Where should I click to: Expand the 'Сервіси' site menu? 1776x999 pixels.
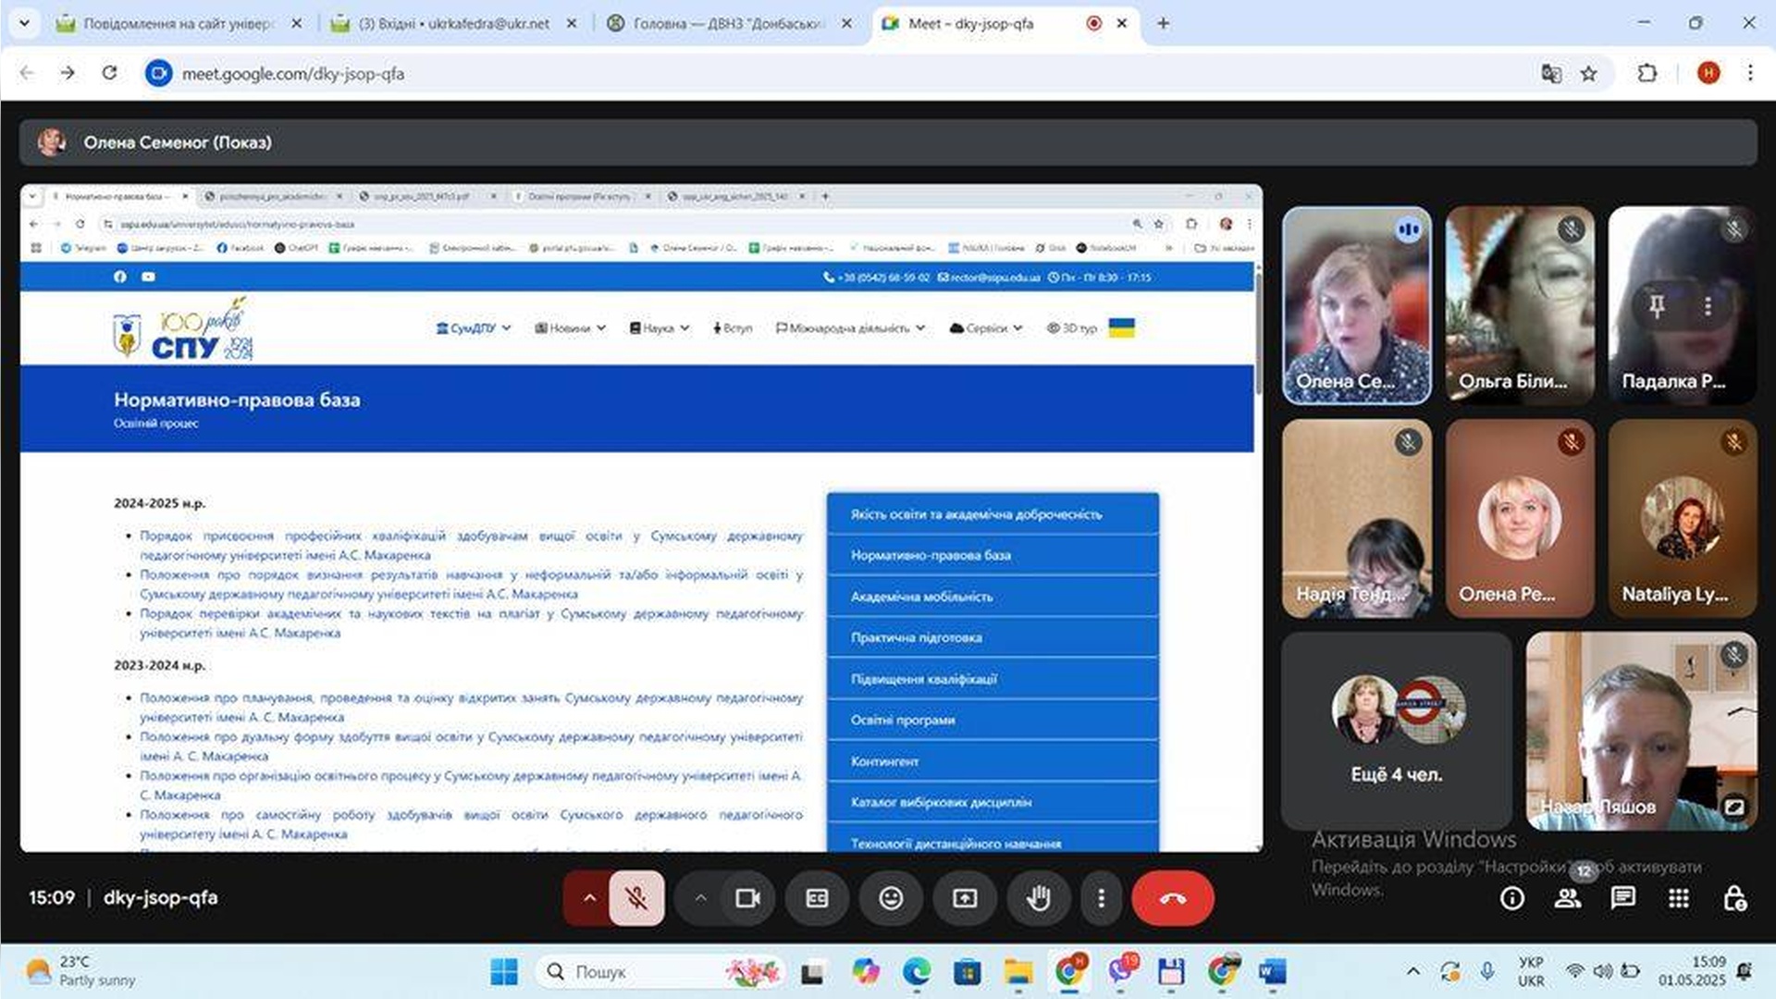point(986,328)
